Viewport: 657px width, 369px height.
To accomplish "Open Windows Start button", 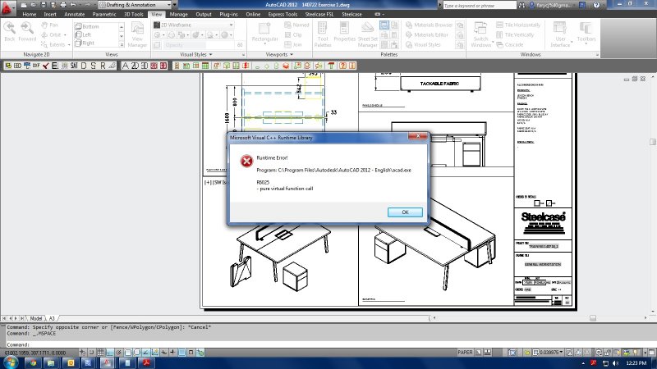I will 10,362.
